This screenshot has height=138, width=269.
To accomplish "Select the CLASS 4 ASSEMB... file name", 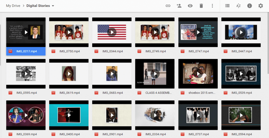I will (159, 93).
